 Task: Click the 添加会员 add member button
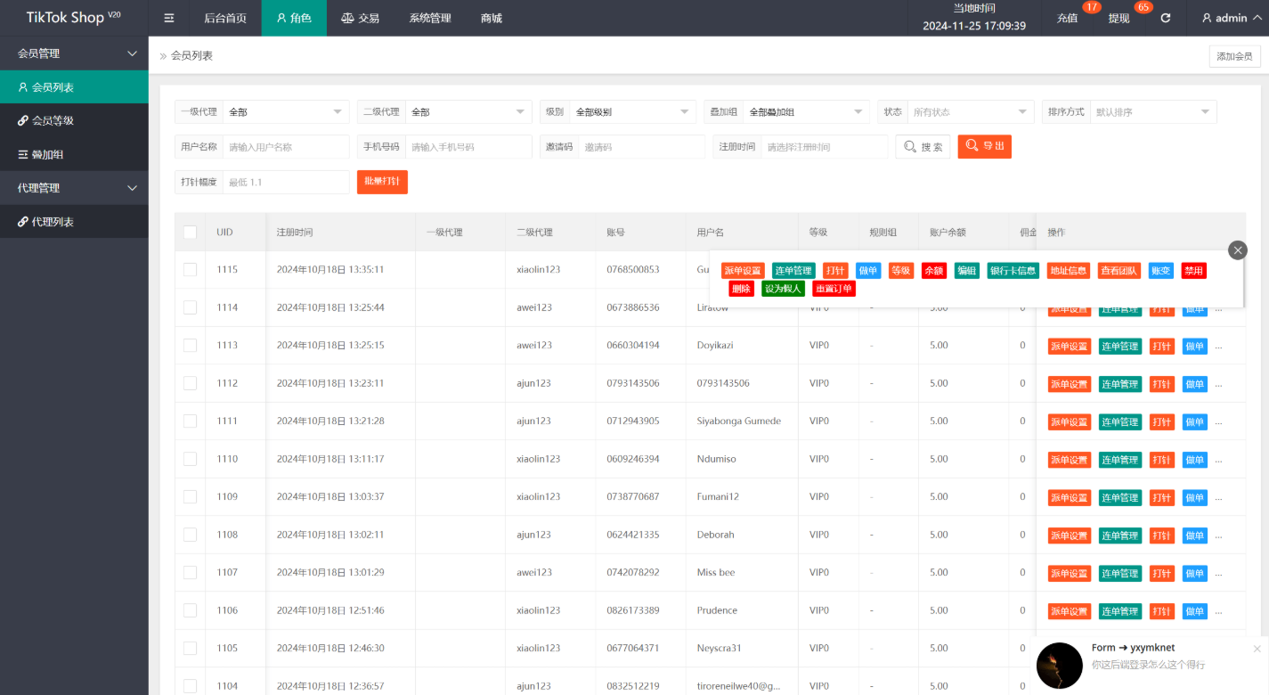1234,56
